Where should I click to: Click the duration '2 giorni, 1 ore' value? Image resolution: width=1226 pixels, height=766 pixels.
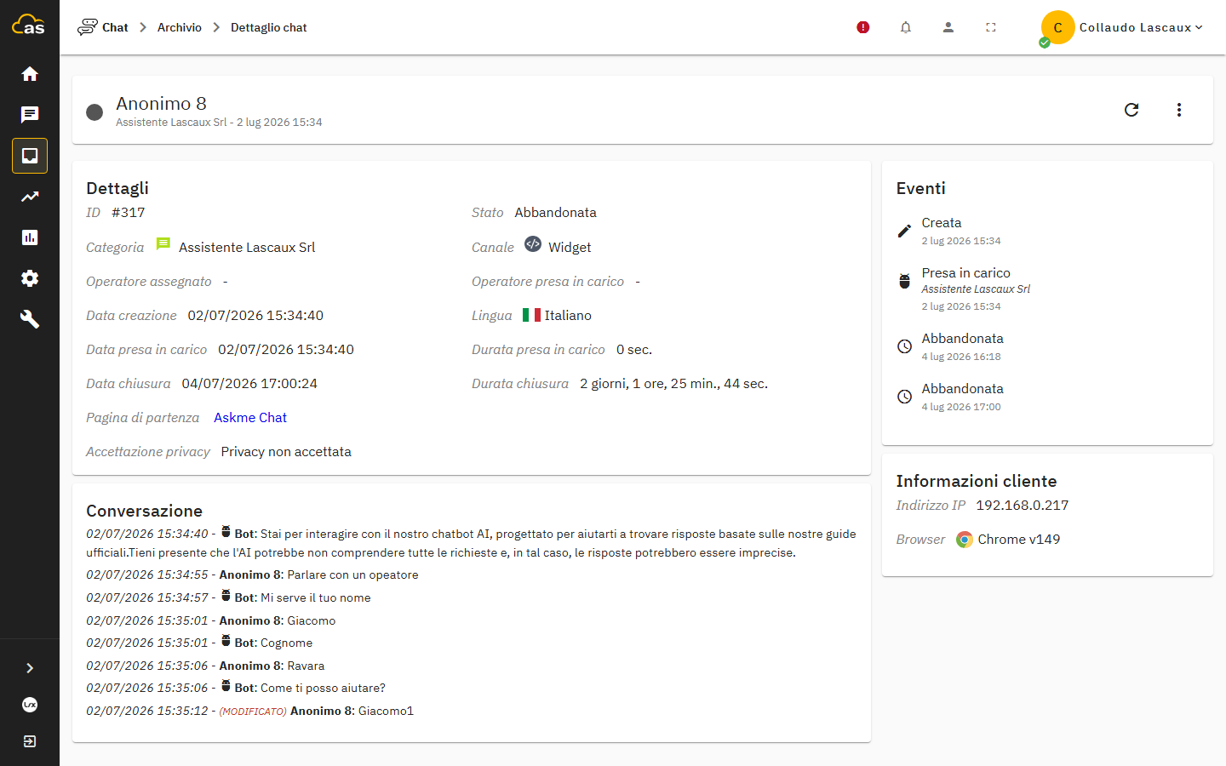(673, 384)
